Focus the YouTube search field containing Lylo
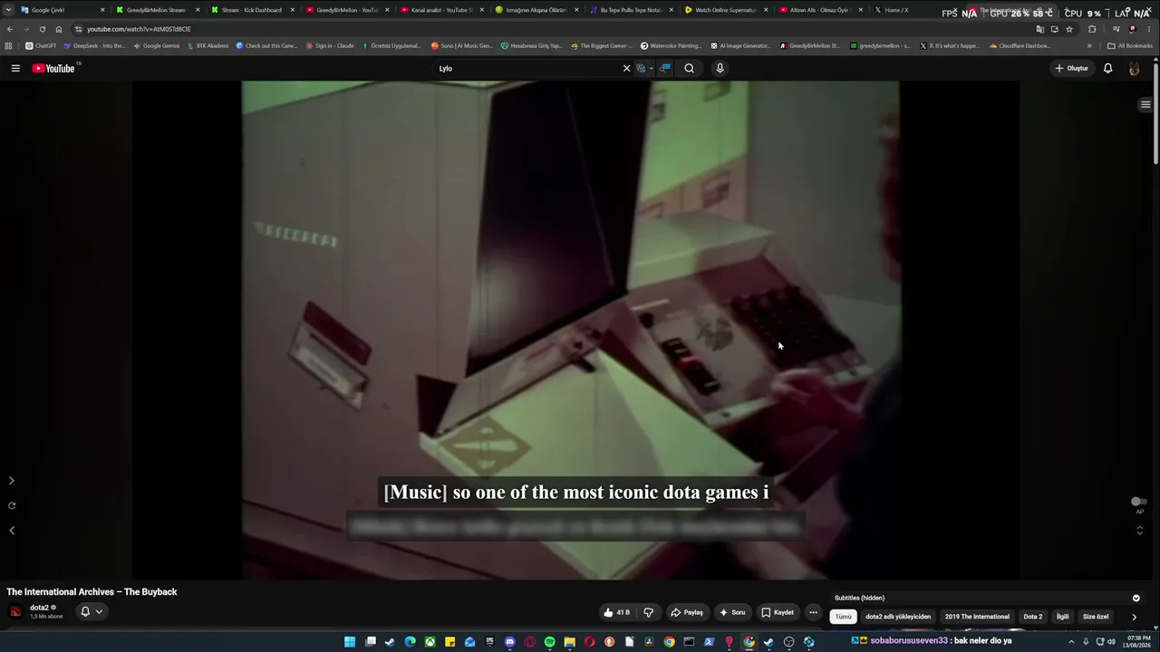 pyautogui.click(x=527, y=68)
